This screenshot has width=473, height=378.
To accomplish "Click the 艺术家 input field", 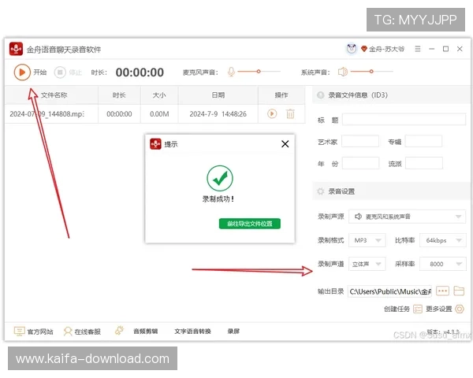I will pyautogui.click(x=360, y=142).
